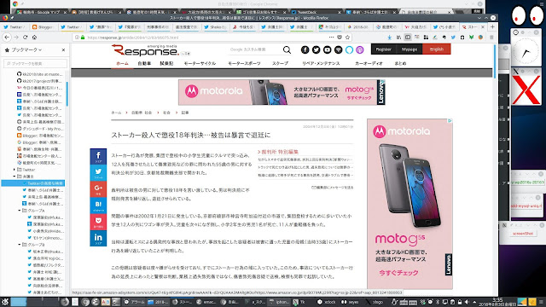Collapse the グループA bookmark folder

[20, 211]
